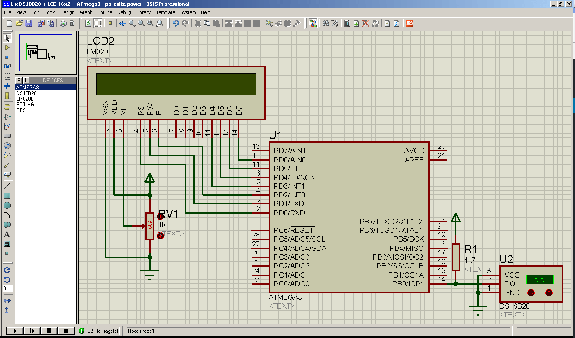Open the Library menu
This screenshot has width=575, height=338.
pyautogui.click(x=143, y=12)
